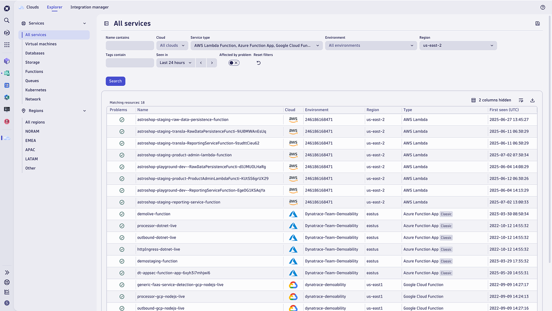Show the 2 columns hidden settings

pyautogui.click(x=491, y=100)
